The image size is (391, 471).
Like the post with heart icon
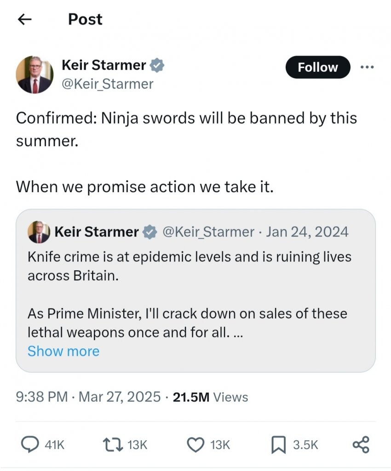click(196, 444)
